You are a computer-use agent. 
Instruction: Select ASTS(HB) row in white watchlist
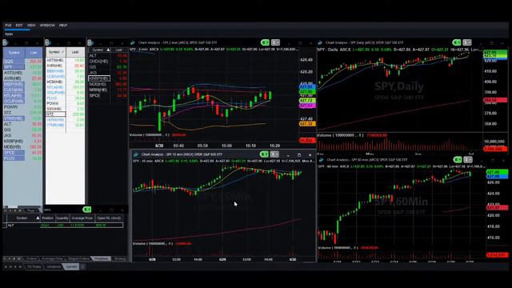pos(66,60)
